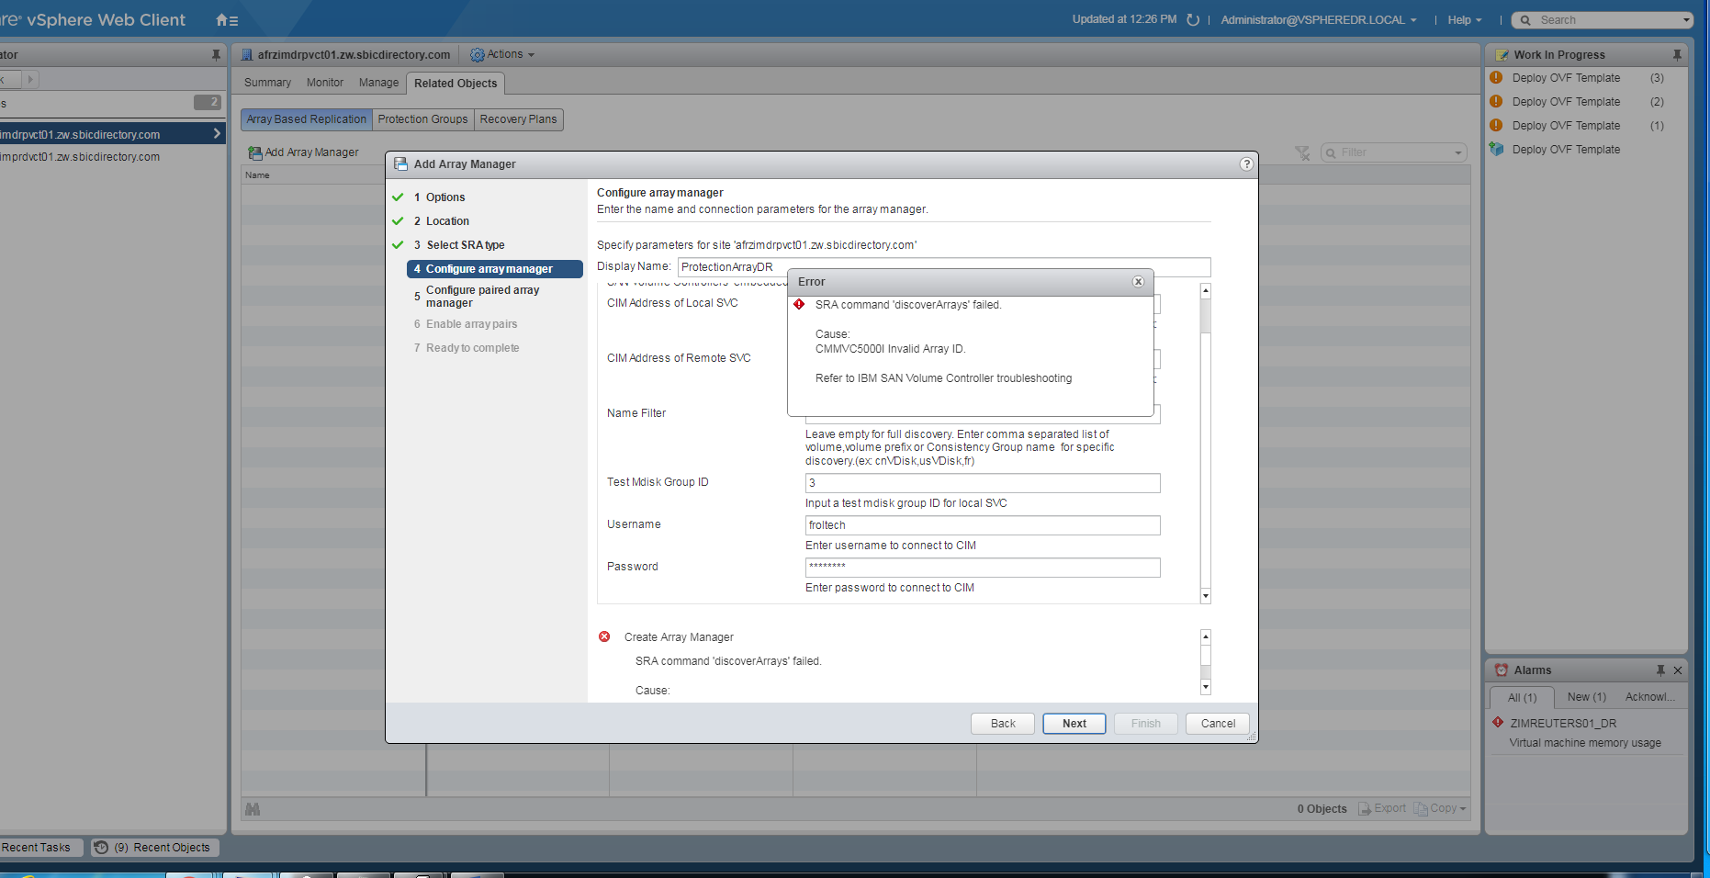The width and height of the screenshot is (1710, 878).
Task: Select step 5 Configure paired array manager
Action: point(482,297)
